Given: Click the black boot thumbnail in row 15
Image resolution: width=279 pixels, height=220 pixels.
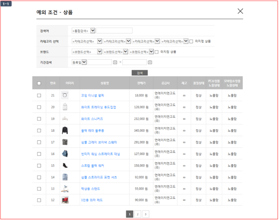Looking at the screenshot, I should 65,165.
